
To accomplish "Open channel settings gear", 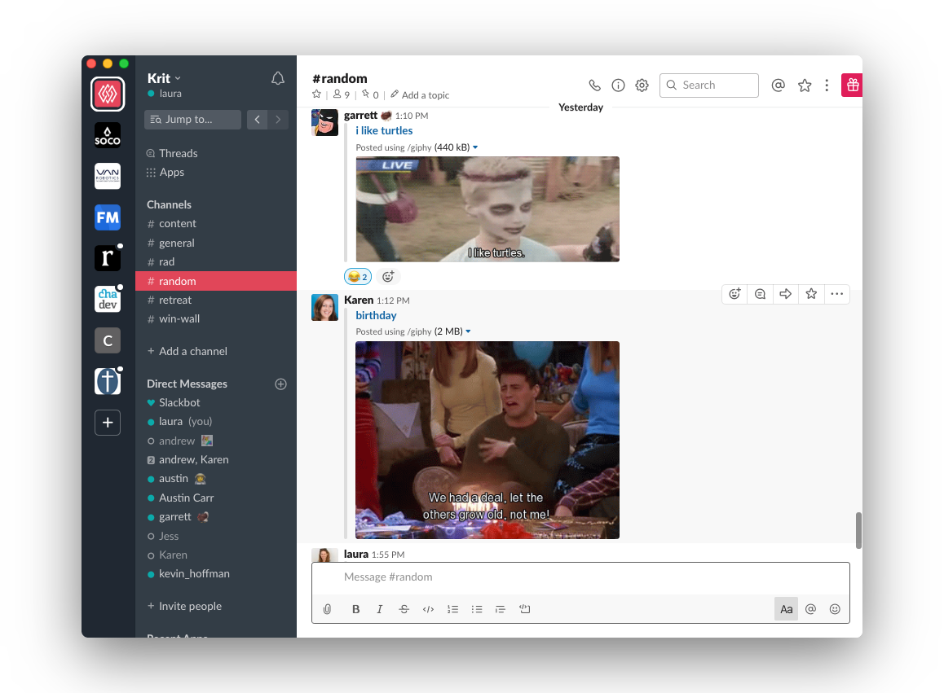I will coord(642,86).
